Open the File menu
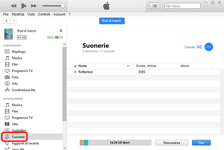 (6, 14)
